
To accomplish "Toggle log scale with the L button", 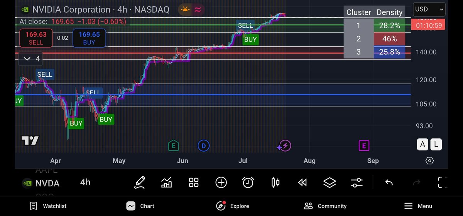I will click(x=436, y=144).
